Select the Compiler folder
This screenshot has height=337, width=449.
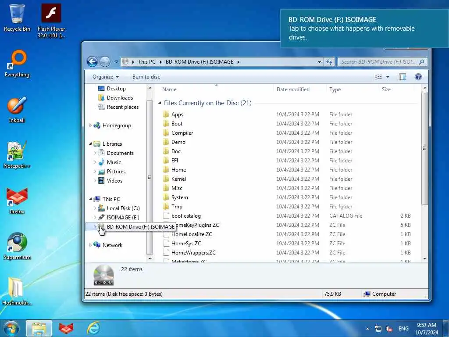182,133
